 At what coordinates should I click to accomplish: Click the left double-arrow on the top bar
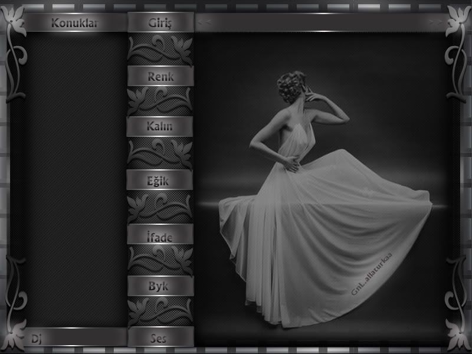point(204,22)
